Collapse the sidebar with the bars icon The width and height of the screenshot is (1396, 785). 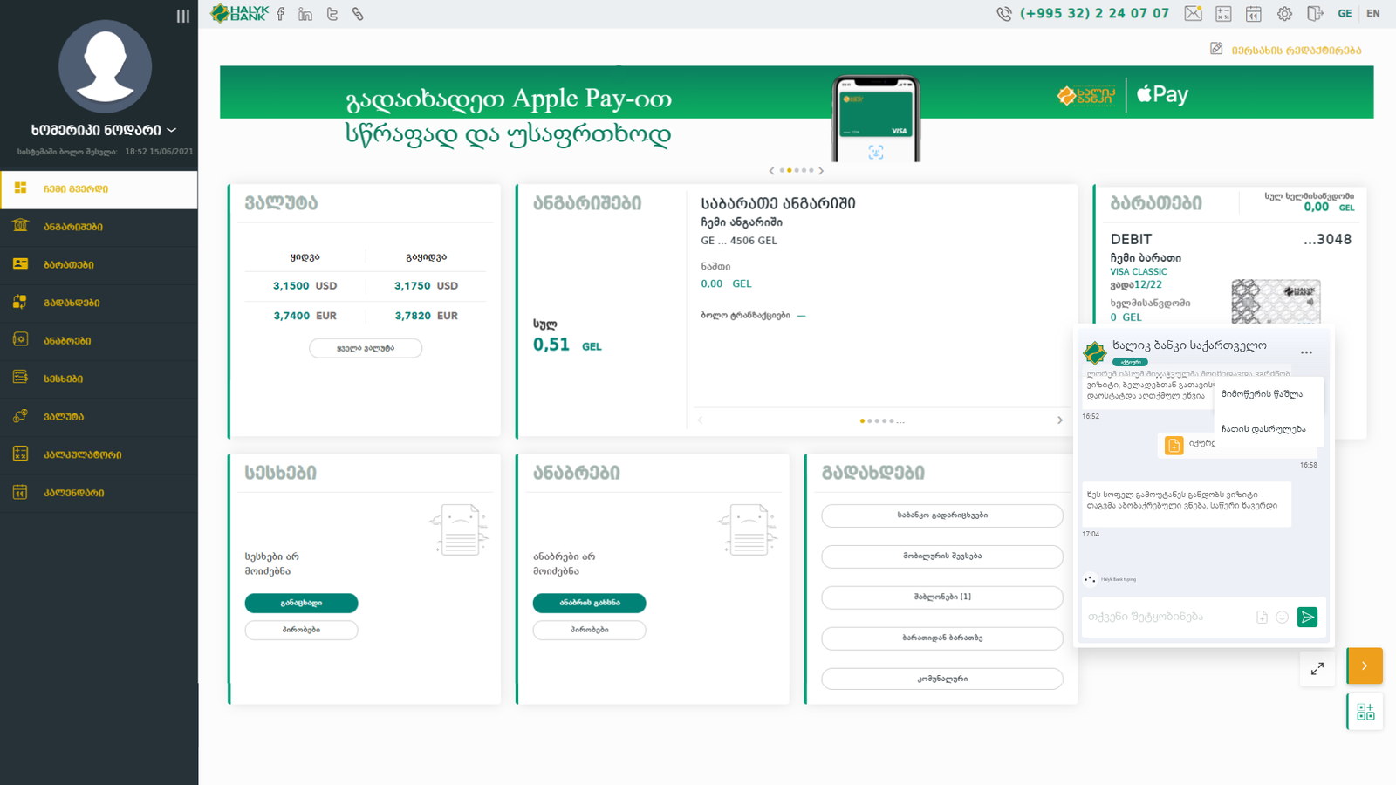coord(182,16)
